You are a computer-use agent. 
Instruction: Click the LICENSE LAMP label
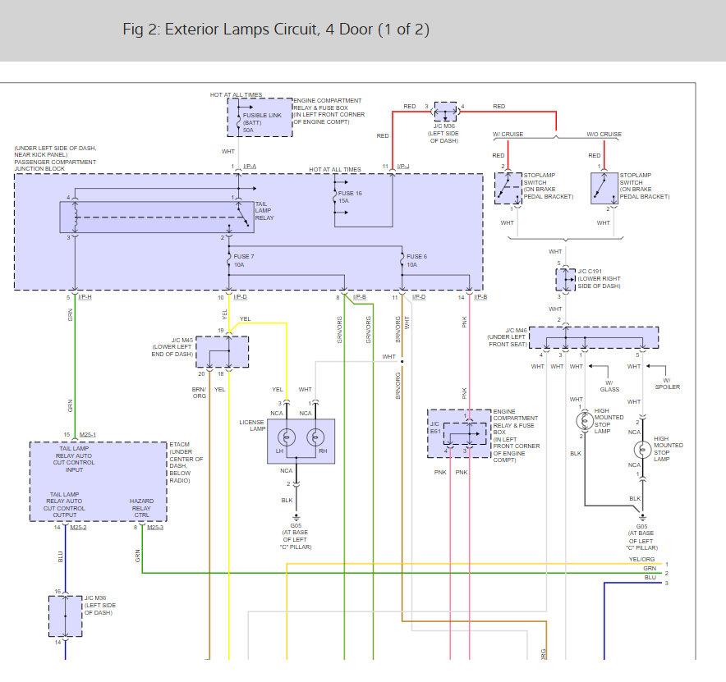coord(252,425)
